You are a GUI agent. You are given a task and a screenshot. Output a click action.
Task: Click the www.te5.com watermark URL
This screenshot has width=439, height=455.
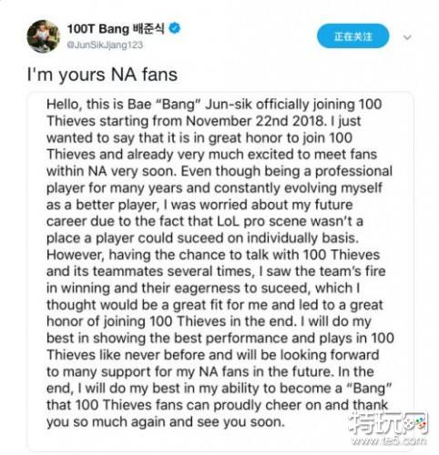pos(389,440)
